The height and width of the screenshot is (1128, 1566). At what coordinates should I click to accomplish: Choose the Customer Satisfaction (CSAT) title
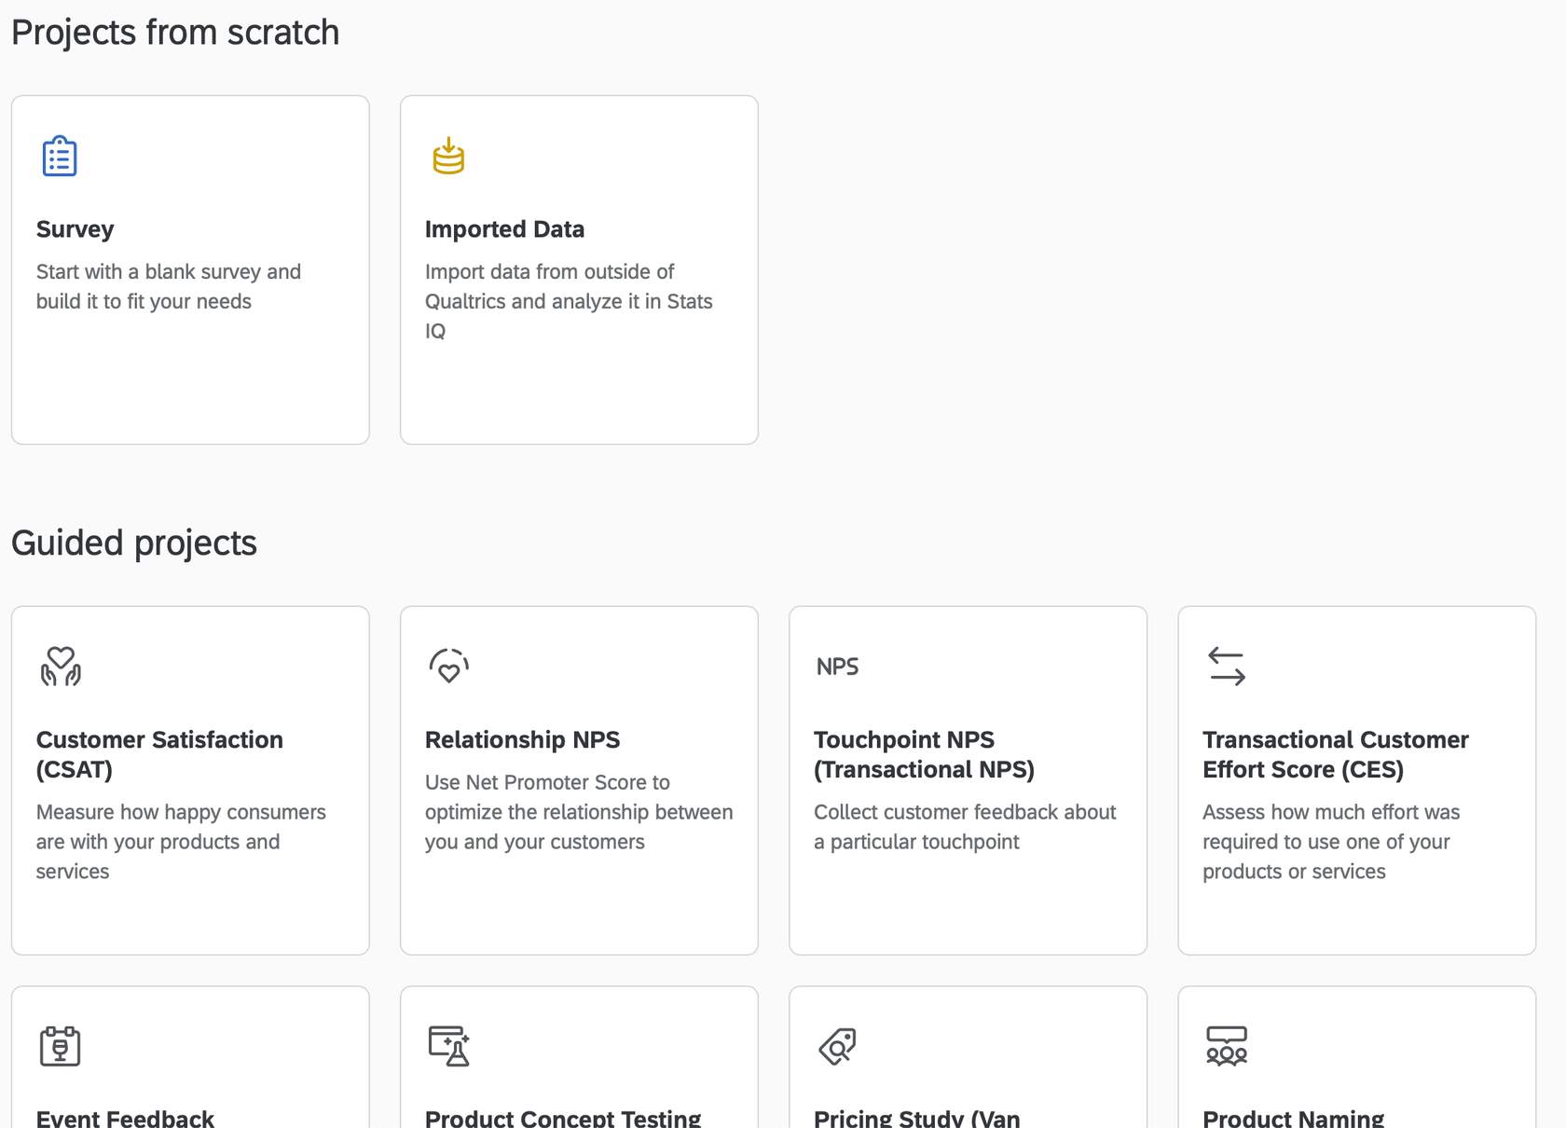click(x=159, y=754)
